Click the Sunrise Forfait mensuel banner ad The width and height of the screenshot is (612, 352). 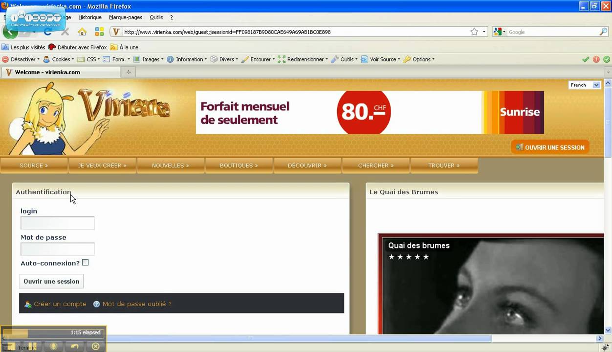[x=370, y=112]
